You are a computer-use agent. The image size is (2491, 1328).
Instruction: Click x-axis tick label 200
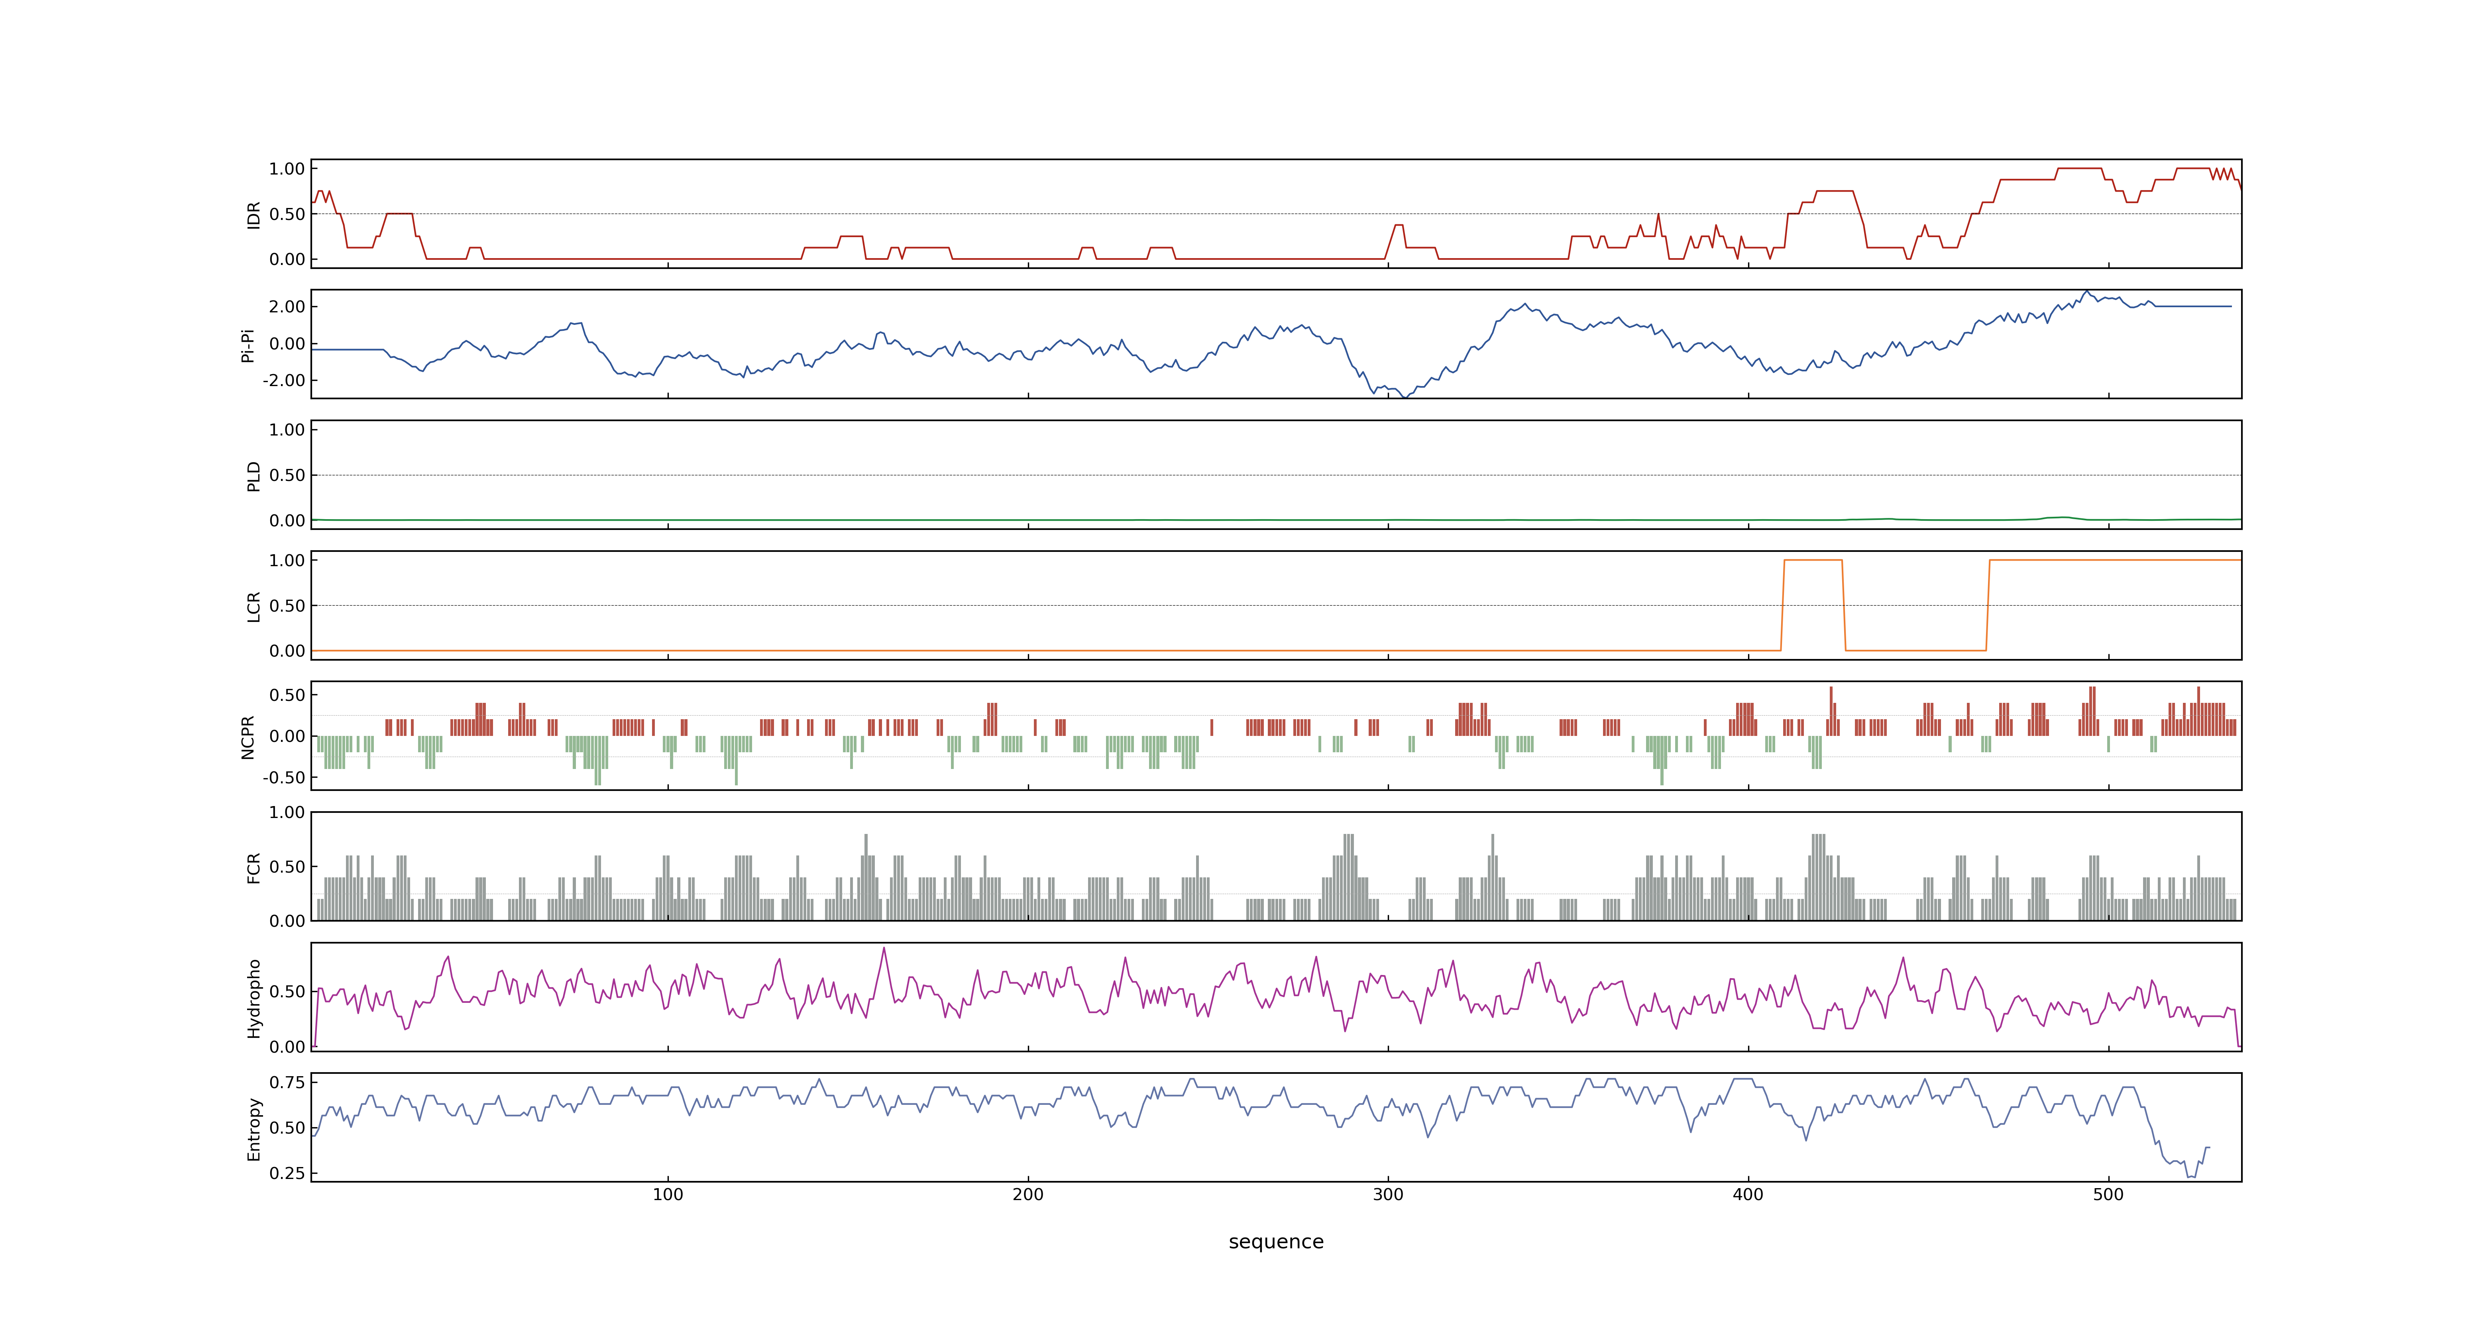coord(1028,1195)
